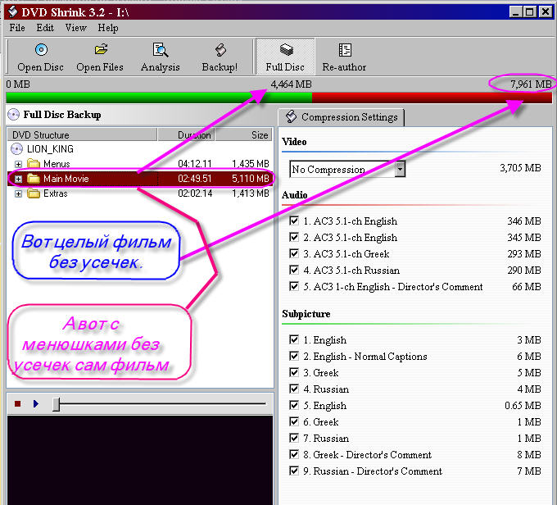Disable Director's Comment English audio track

[294, 286]
